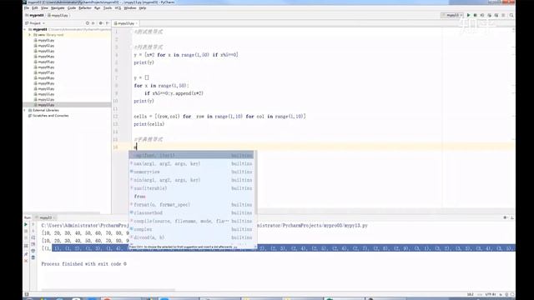Click the up-arrow icon in Run panel
This screenshot has height=300, width=534.
[x=33, y=224]
